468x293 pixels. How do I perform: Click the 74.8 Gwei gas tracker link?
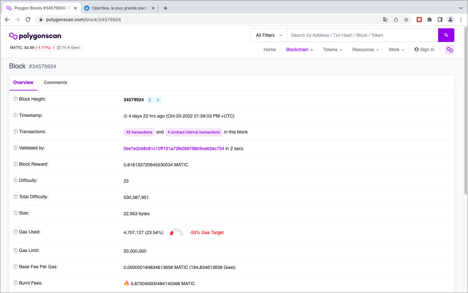pos(71,48)
